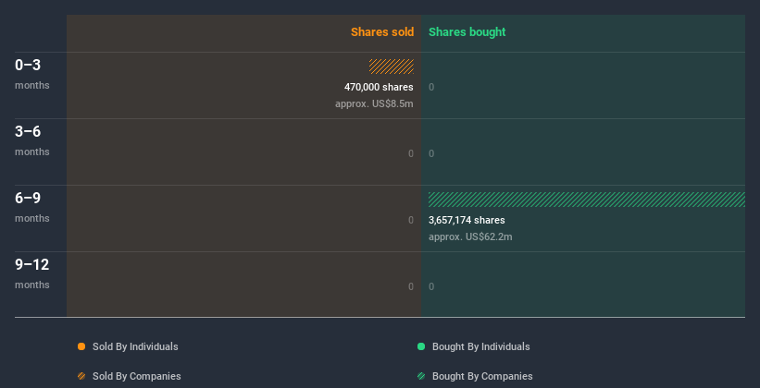The height and width of the screenshot is (388, 760).
Task: Click the shares bought 0 in 0–3 months
Action: tap(431, 87)
